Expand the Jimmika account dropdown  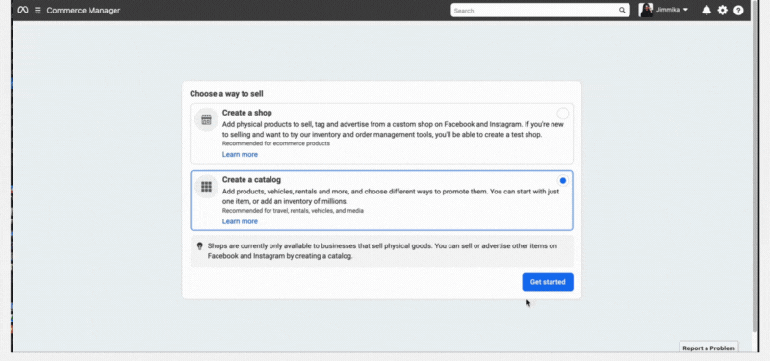coord(685,10)
